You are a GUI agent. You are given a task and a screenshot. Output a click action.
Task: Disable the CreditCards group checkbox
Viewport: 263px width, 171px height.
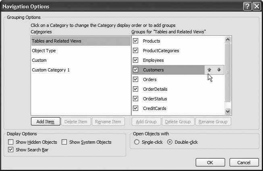pos(136,108)
